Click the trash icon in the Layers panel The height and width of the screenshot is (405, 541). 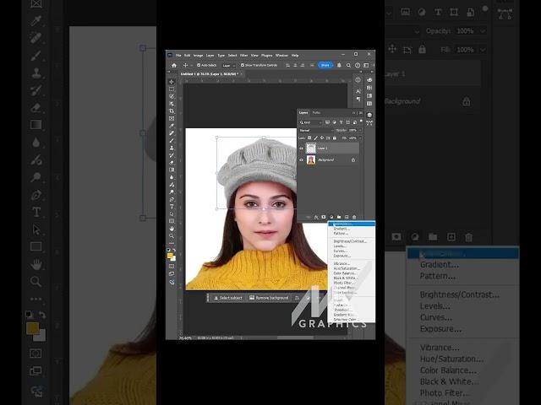point(355,217)
